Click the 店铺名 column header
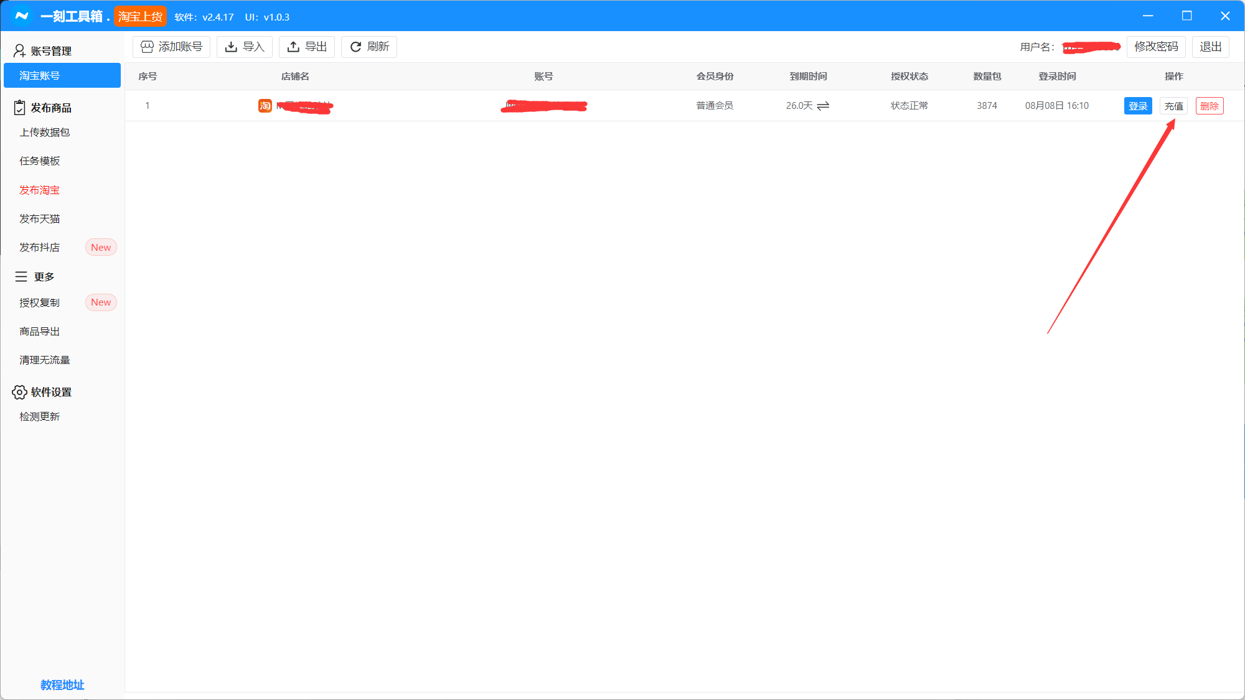1245x700 pixels. pyautogui.click(x=295, y=76)
